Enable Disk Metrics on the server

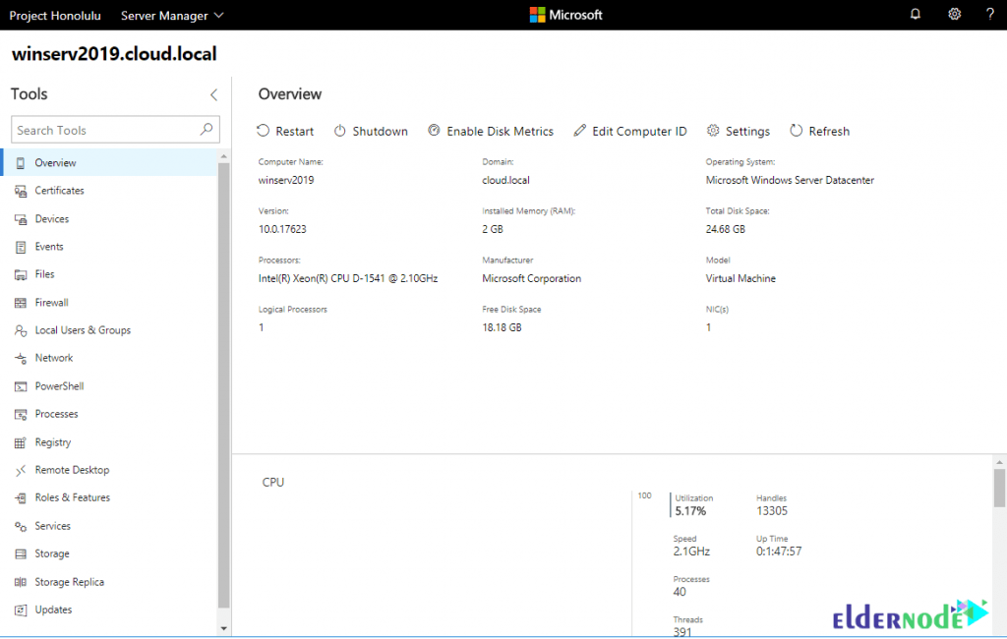[x=491, y=130]
